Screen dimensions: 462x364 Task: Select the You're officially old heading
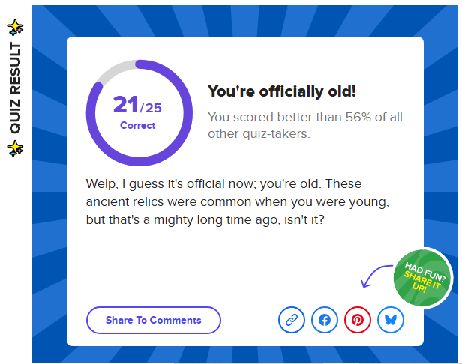(282, 91)
